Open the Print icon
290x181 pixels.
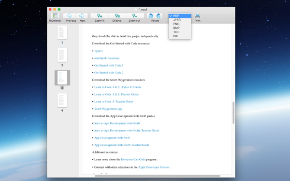198,16
